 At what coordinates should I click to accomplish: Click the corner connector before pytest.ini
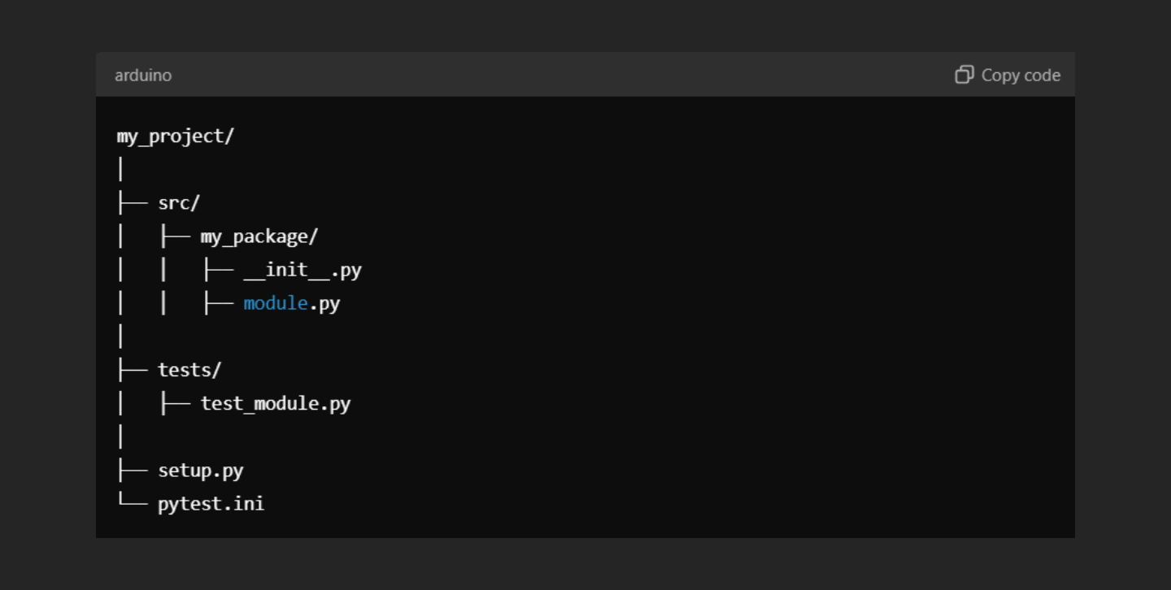coord(133,502)
